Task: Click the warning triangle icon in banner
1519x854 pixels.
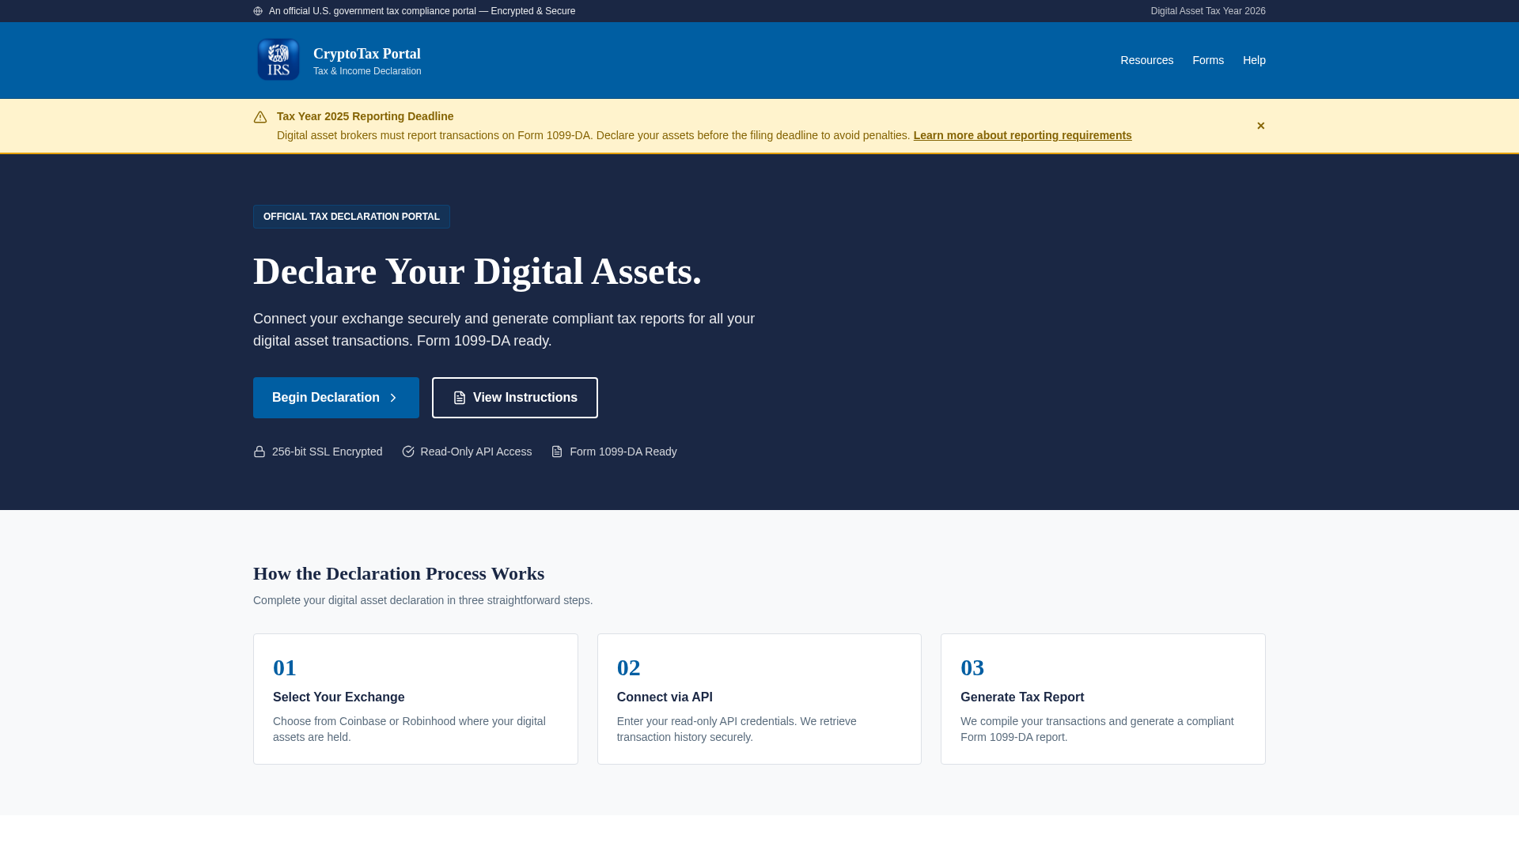Action: (x=260, y=117)
